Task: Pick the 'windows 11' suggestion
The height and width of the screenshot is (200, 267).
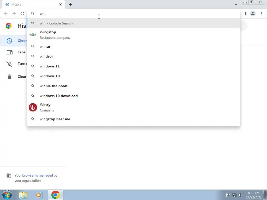Action: click(133, 66)
